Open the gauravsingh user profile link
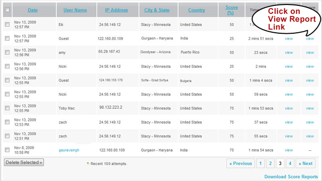Screen dimensions: 322x181 pos(69,150)
